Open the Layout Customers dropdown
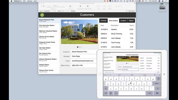 (x=50, y=11)
